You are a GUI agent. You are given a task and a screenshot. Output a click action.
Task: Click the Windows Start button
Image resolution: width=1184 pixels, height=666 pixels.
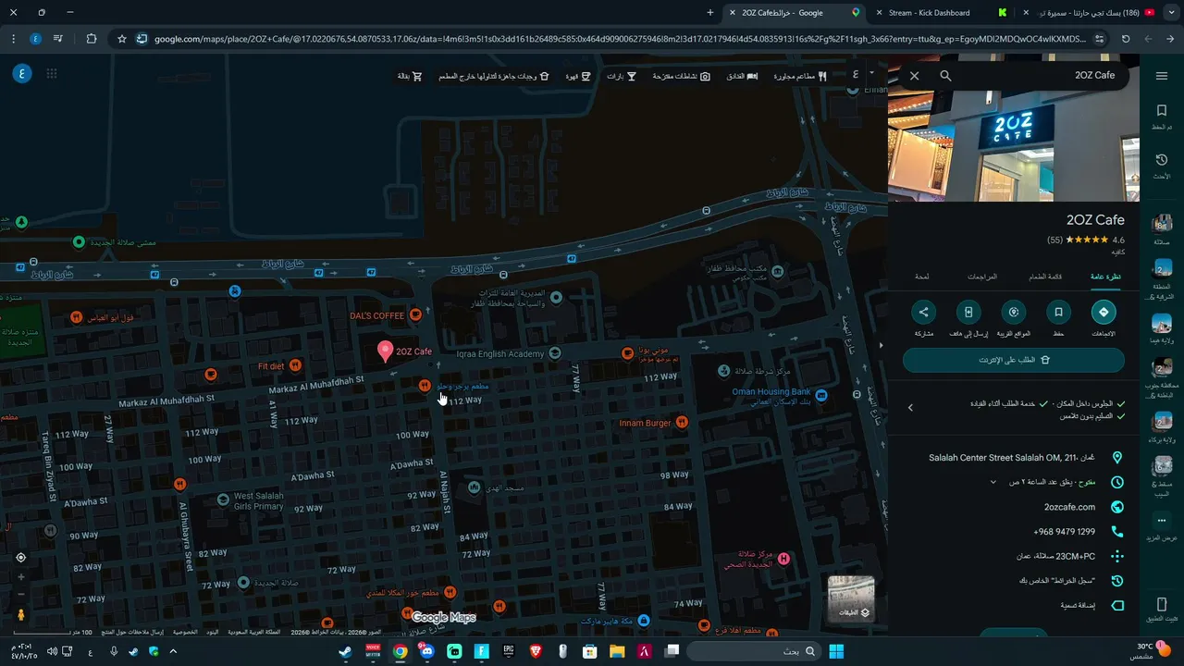click(835, 651)
